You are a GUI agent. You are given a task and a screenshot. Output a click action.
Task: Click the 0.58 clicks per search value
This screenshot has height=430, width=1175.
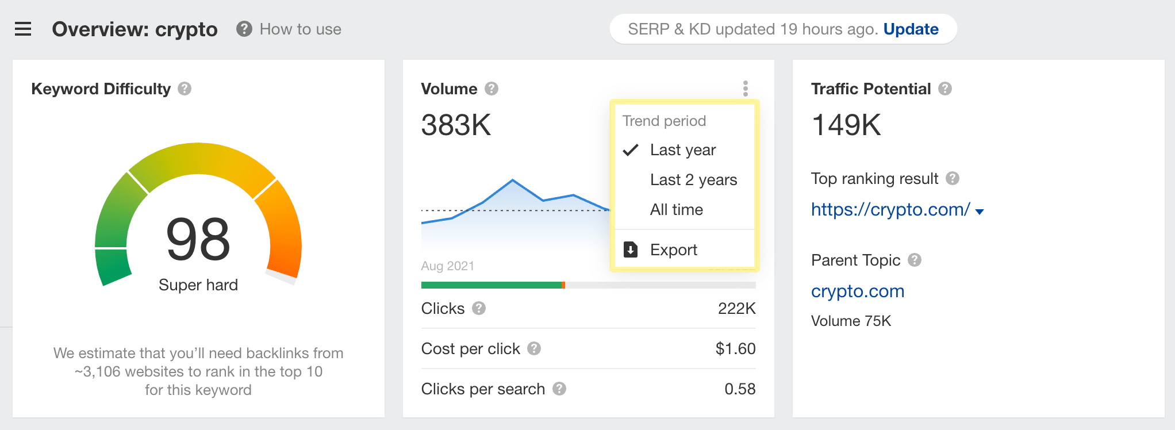pos(740,389)
